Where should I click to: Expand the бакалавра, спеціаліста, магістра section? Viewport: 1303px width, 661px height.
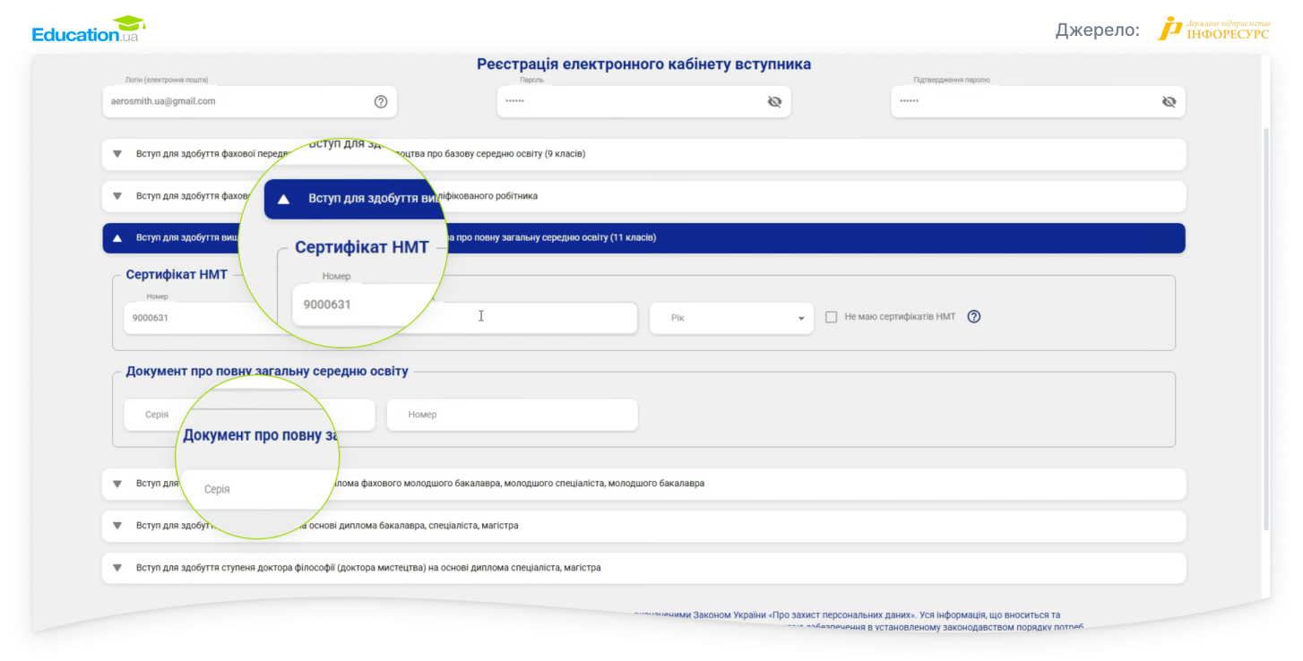coord(643,526)
